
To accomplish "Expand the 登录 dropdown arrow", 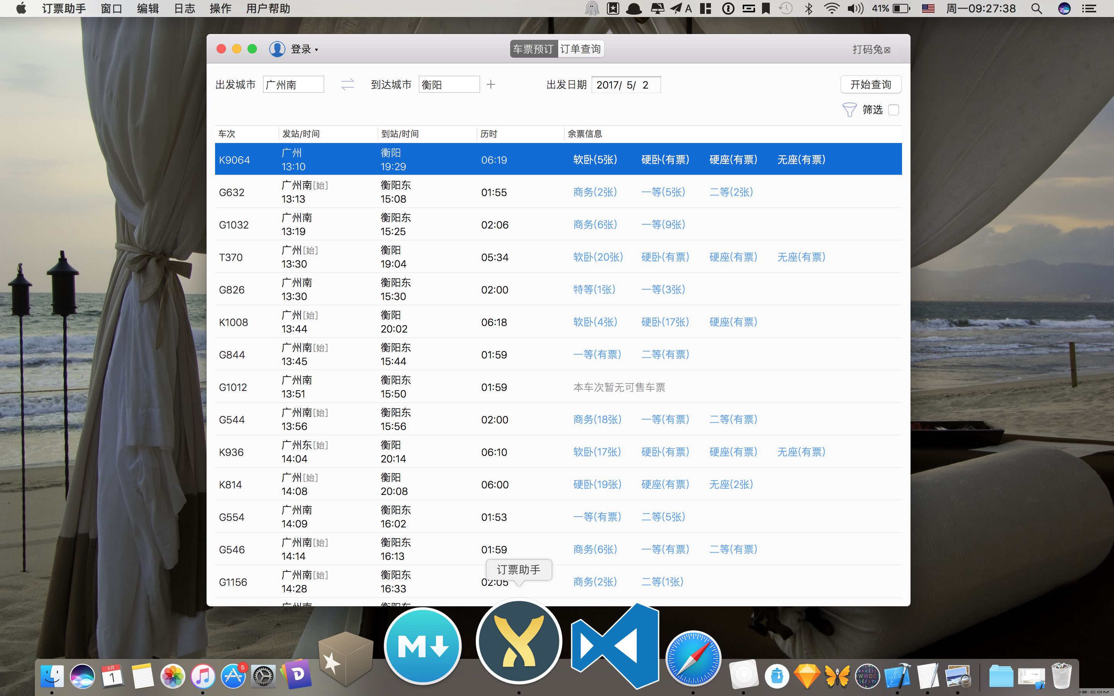I will [x=317, y=50].
